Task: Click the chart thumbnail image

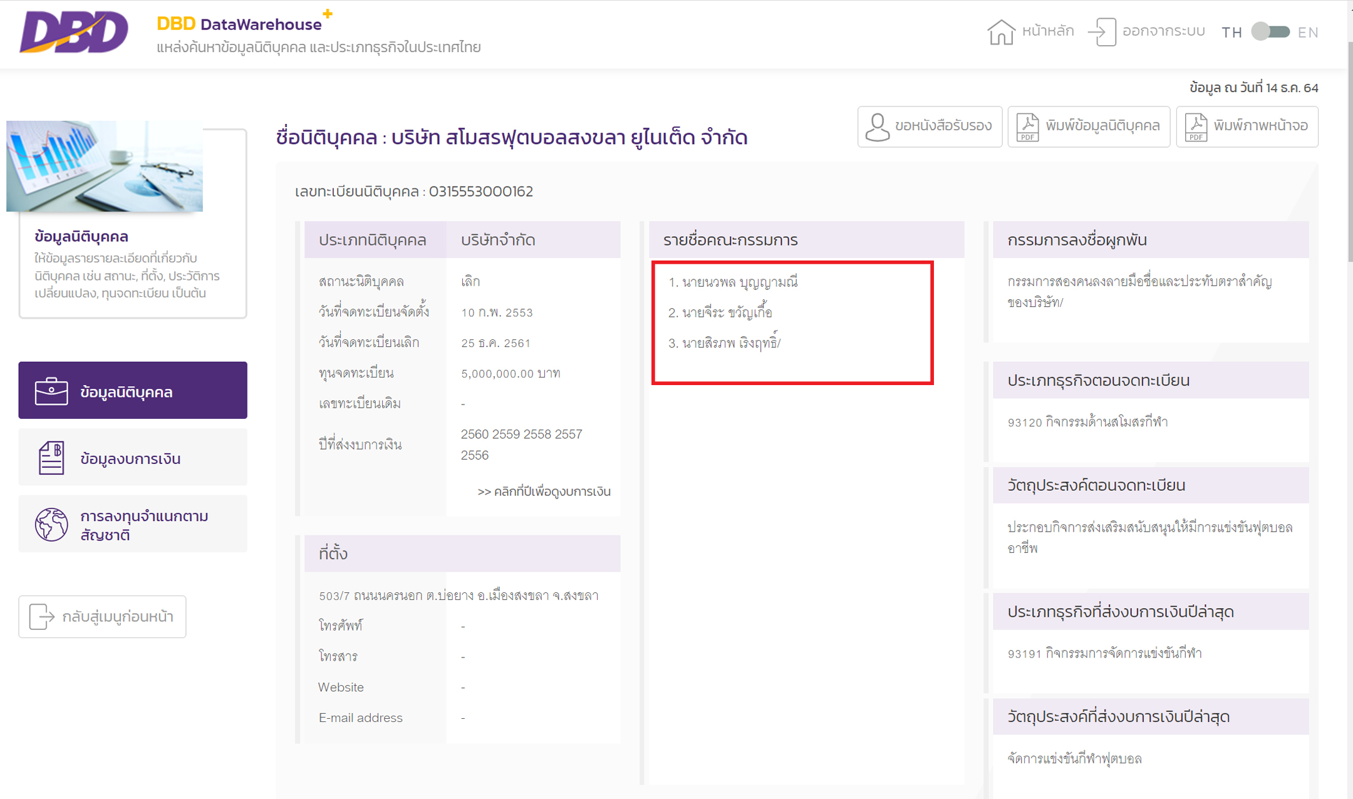Action: point(105,167)
